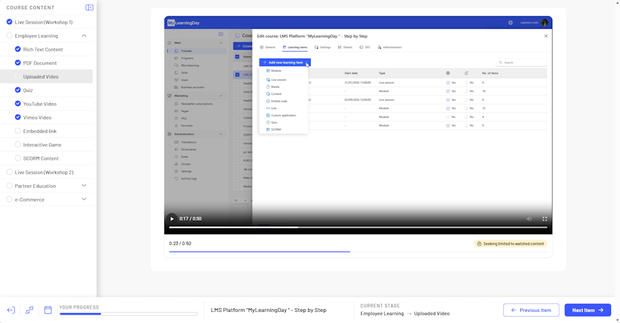
Task: Click Add new learning item in video frame
Action: click(285, 63)
